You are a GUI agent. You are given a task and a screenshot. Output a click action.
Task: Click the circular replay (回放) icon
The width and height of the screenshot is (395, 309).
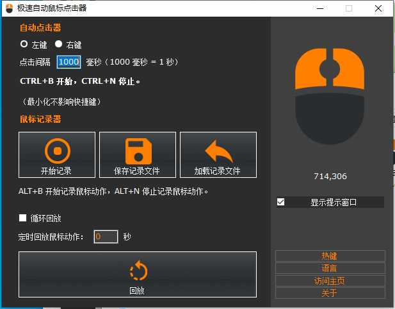(138, 272)
